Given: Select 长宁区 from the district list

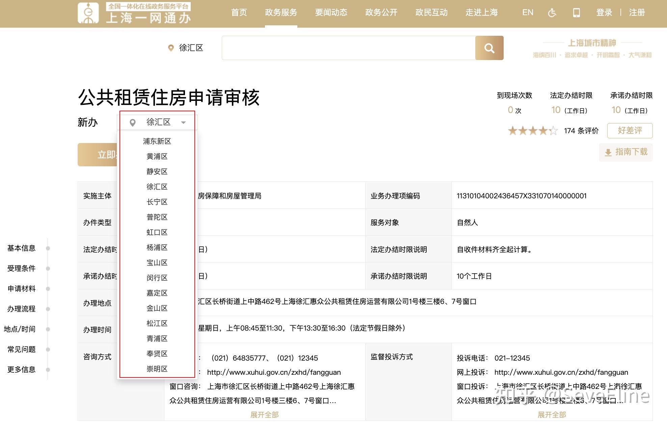Looking at the screenshot, I should (157, 202).
